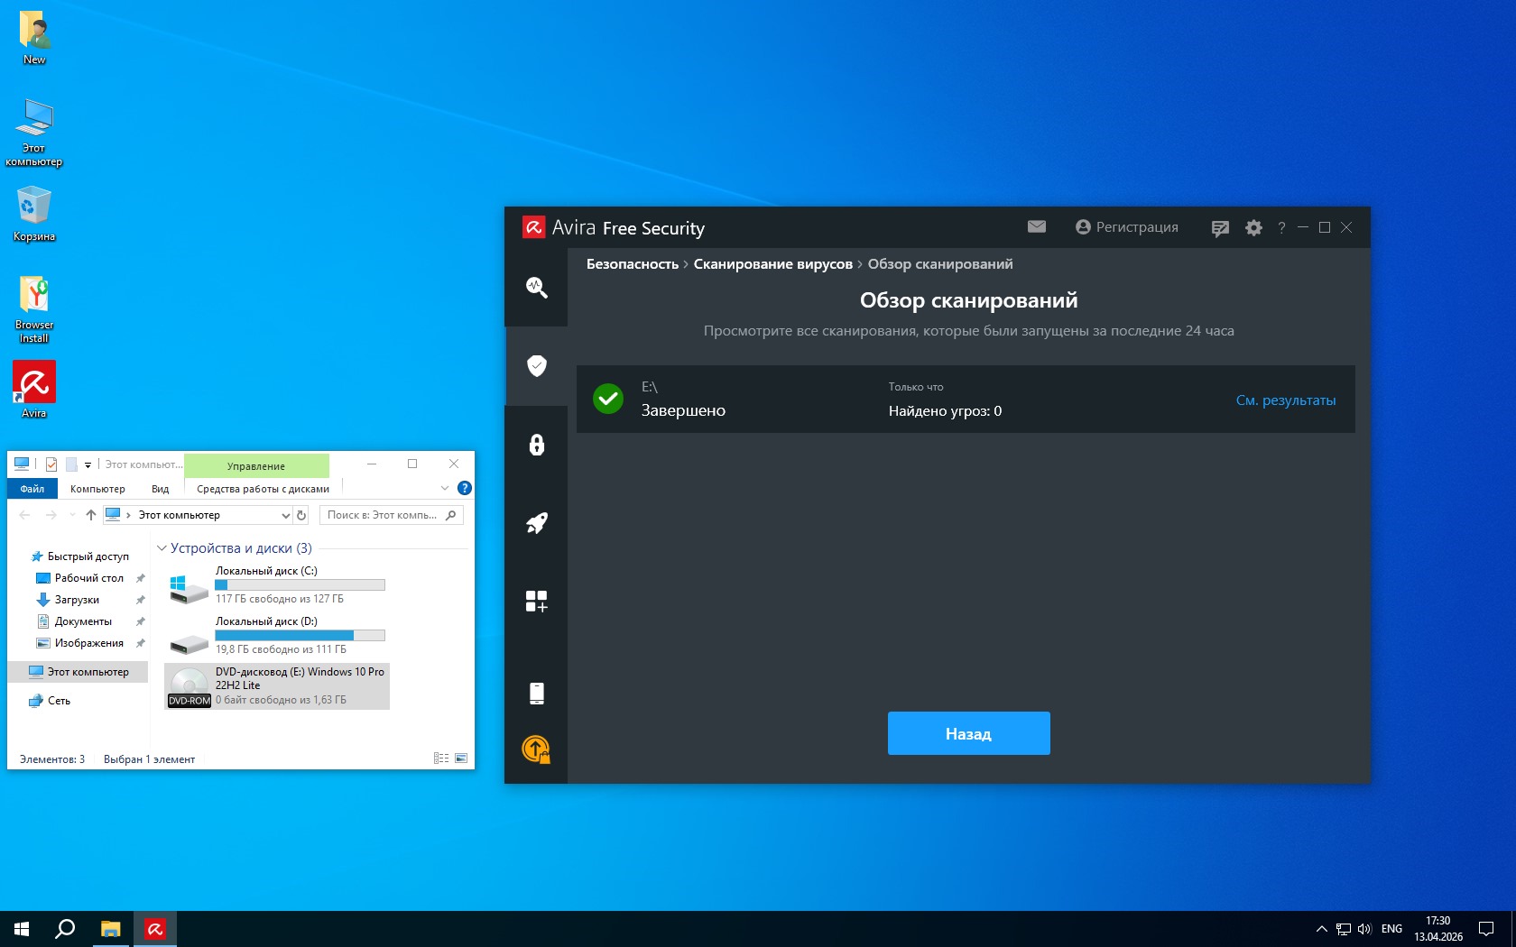Go to Сканирование вирусов breadcrumb

(772, 264)
